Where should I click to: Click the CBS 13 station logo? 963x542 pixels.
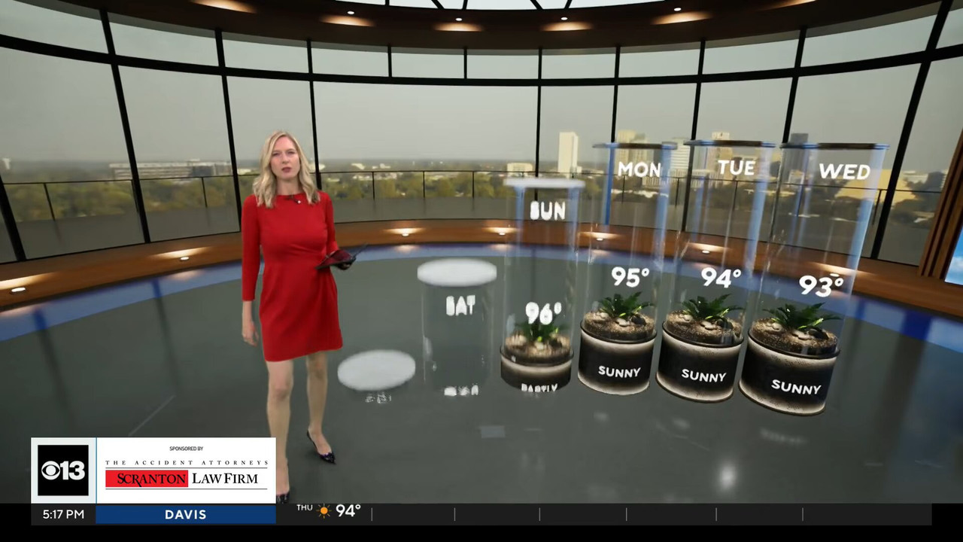coord(63,470)
